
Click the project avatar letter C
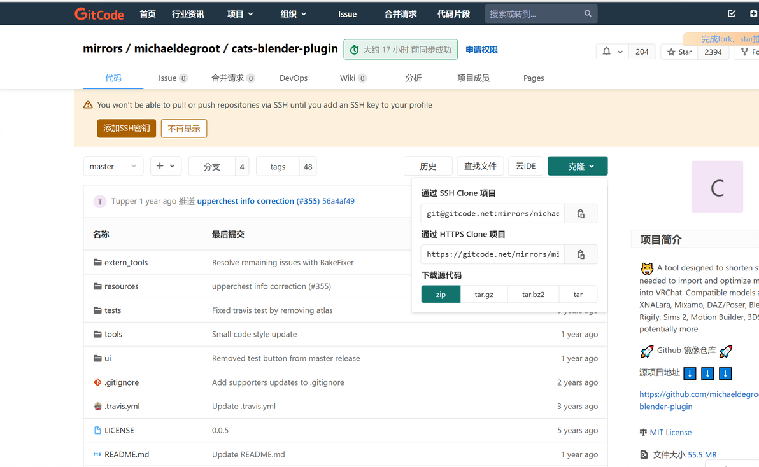tap(717, 186)
